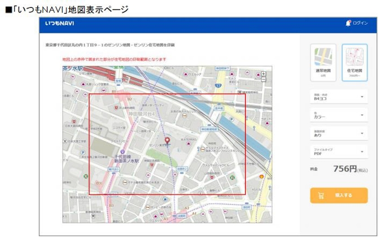The height and width of the screenshot is (240, 384).
Task: Expand the あり option dropdown
Action: [x=338, y=133]
